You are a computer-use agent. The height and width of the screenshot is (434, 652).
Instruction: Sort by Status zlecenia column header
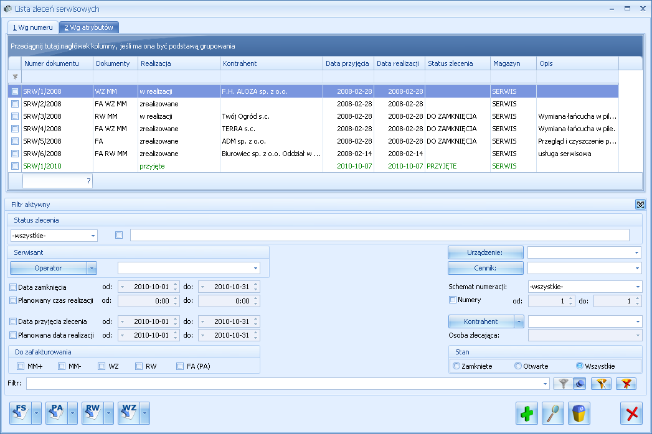click(458, 63)
